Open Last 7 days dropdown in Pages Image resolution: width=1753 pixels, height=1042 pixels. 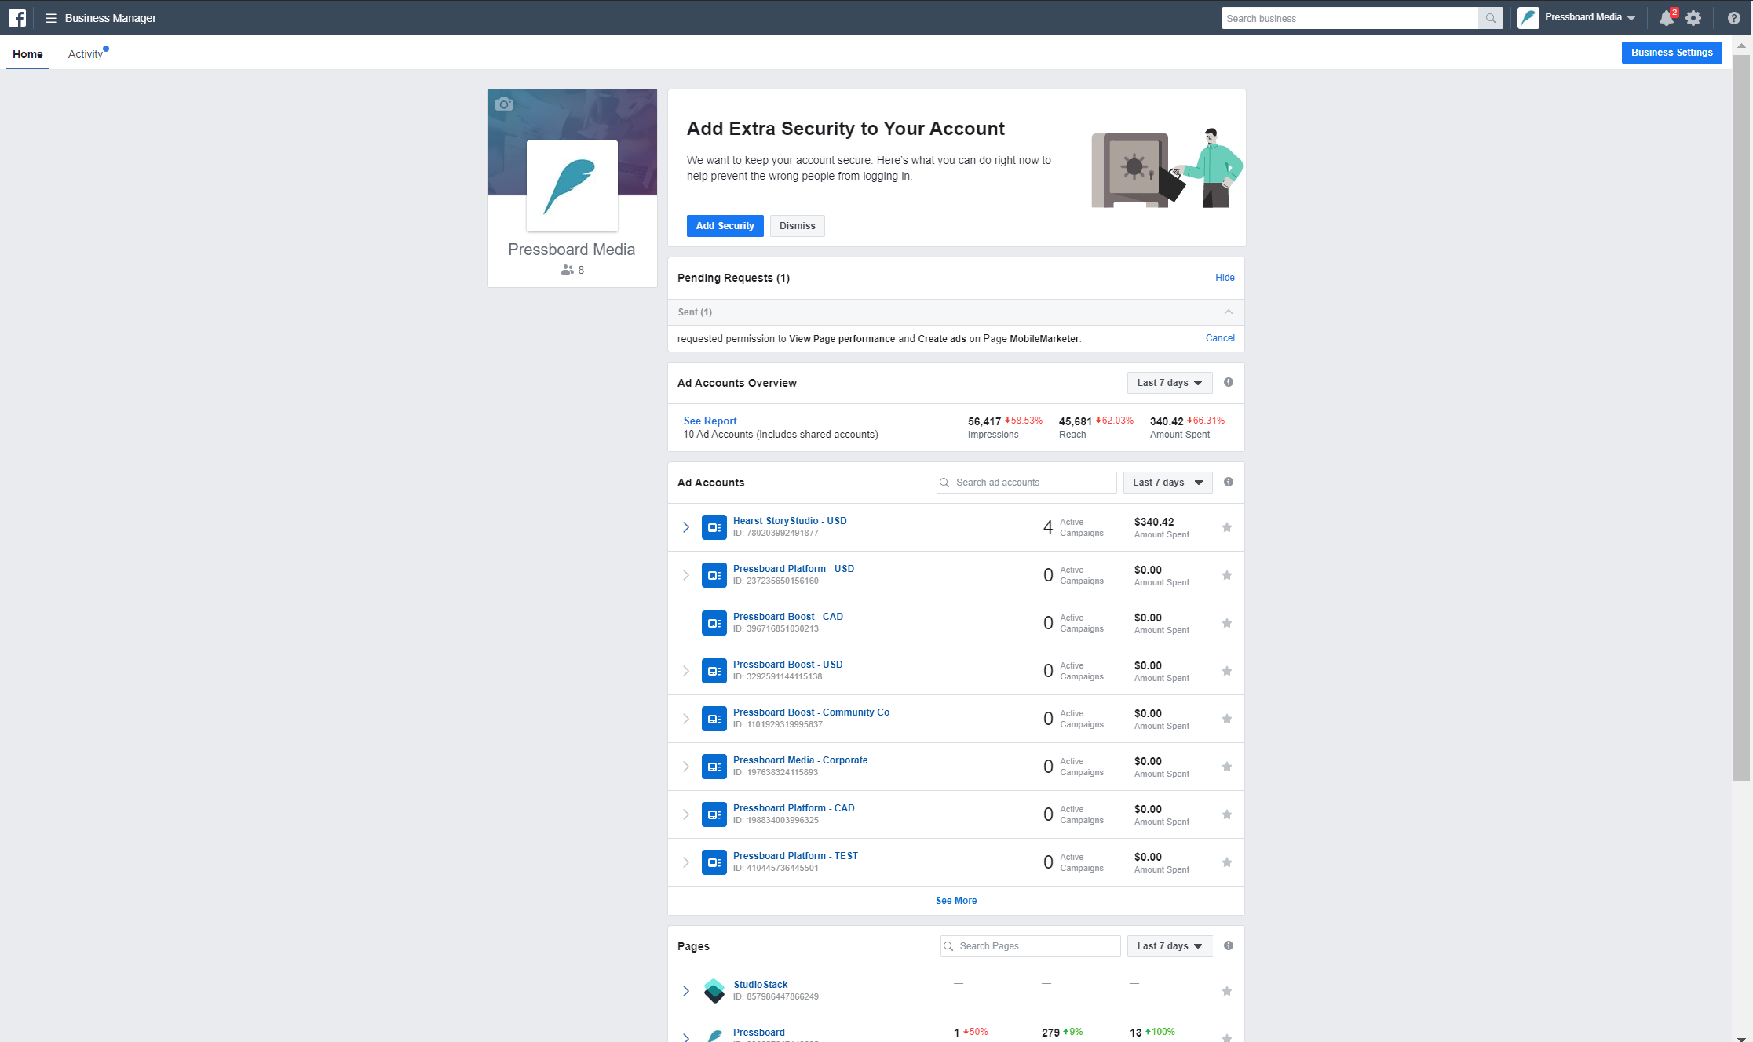tap(1170, 946)
